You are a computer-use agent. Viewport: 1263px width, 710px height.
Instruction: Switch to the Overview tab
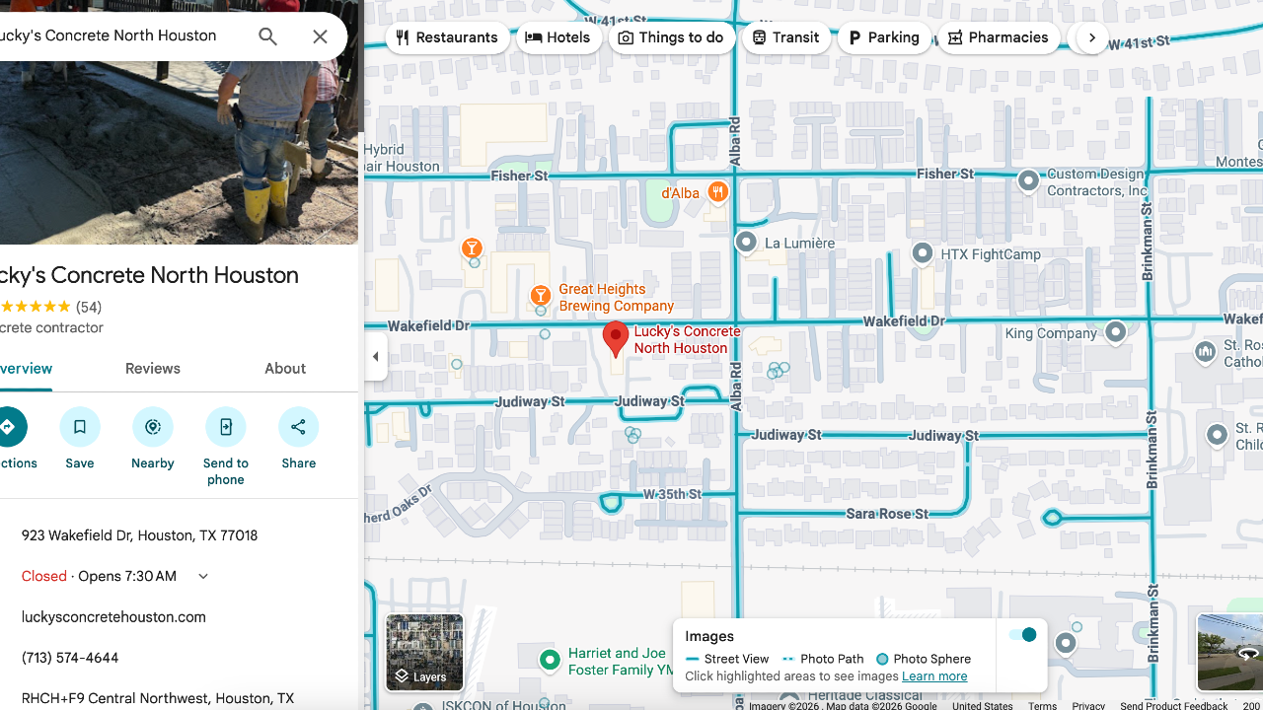click(27, 369)
